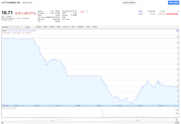The height and width of the screenshot is (124, 181).
Task: Focus the Enter ticker here field
Action: (x=18, y=27)
